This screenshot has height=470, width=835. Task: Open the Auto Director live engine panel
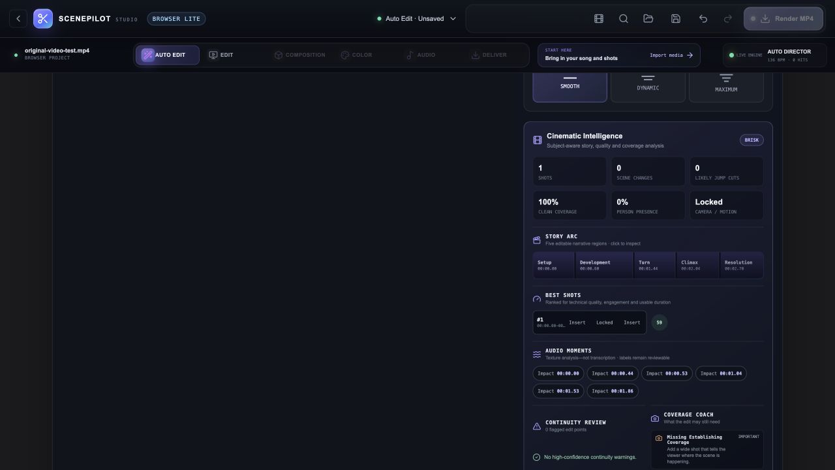[774, 55]
